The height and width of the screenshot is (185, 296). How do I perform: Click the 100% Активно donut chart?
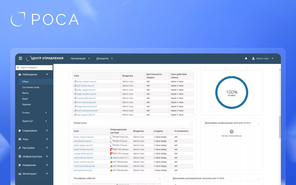(232, 92)
